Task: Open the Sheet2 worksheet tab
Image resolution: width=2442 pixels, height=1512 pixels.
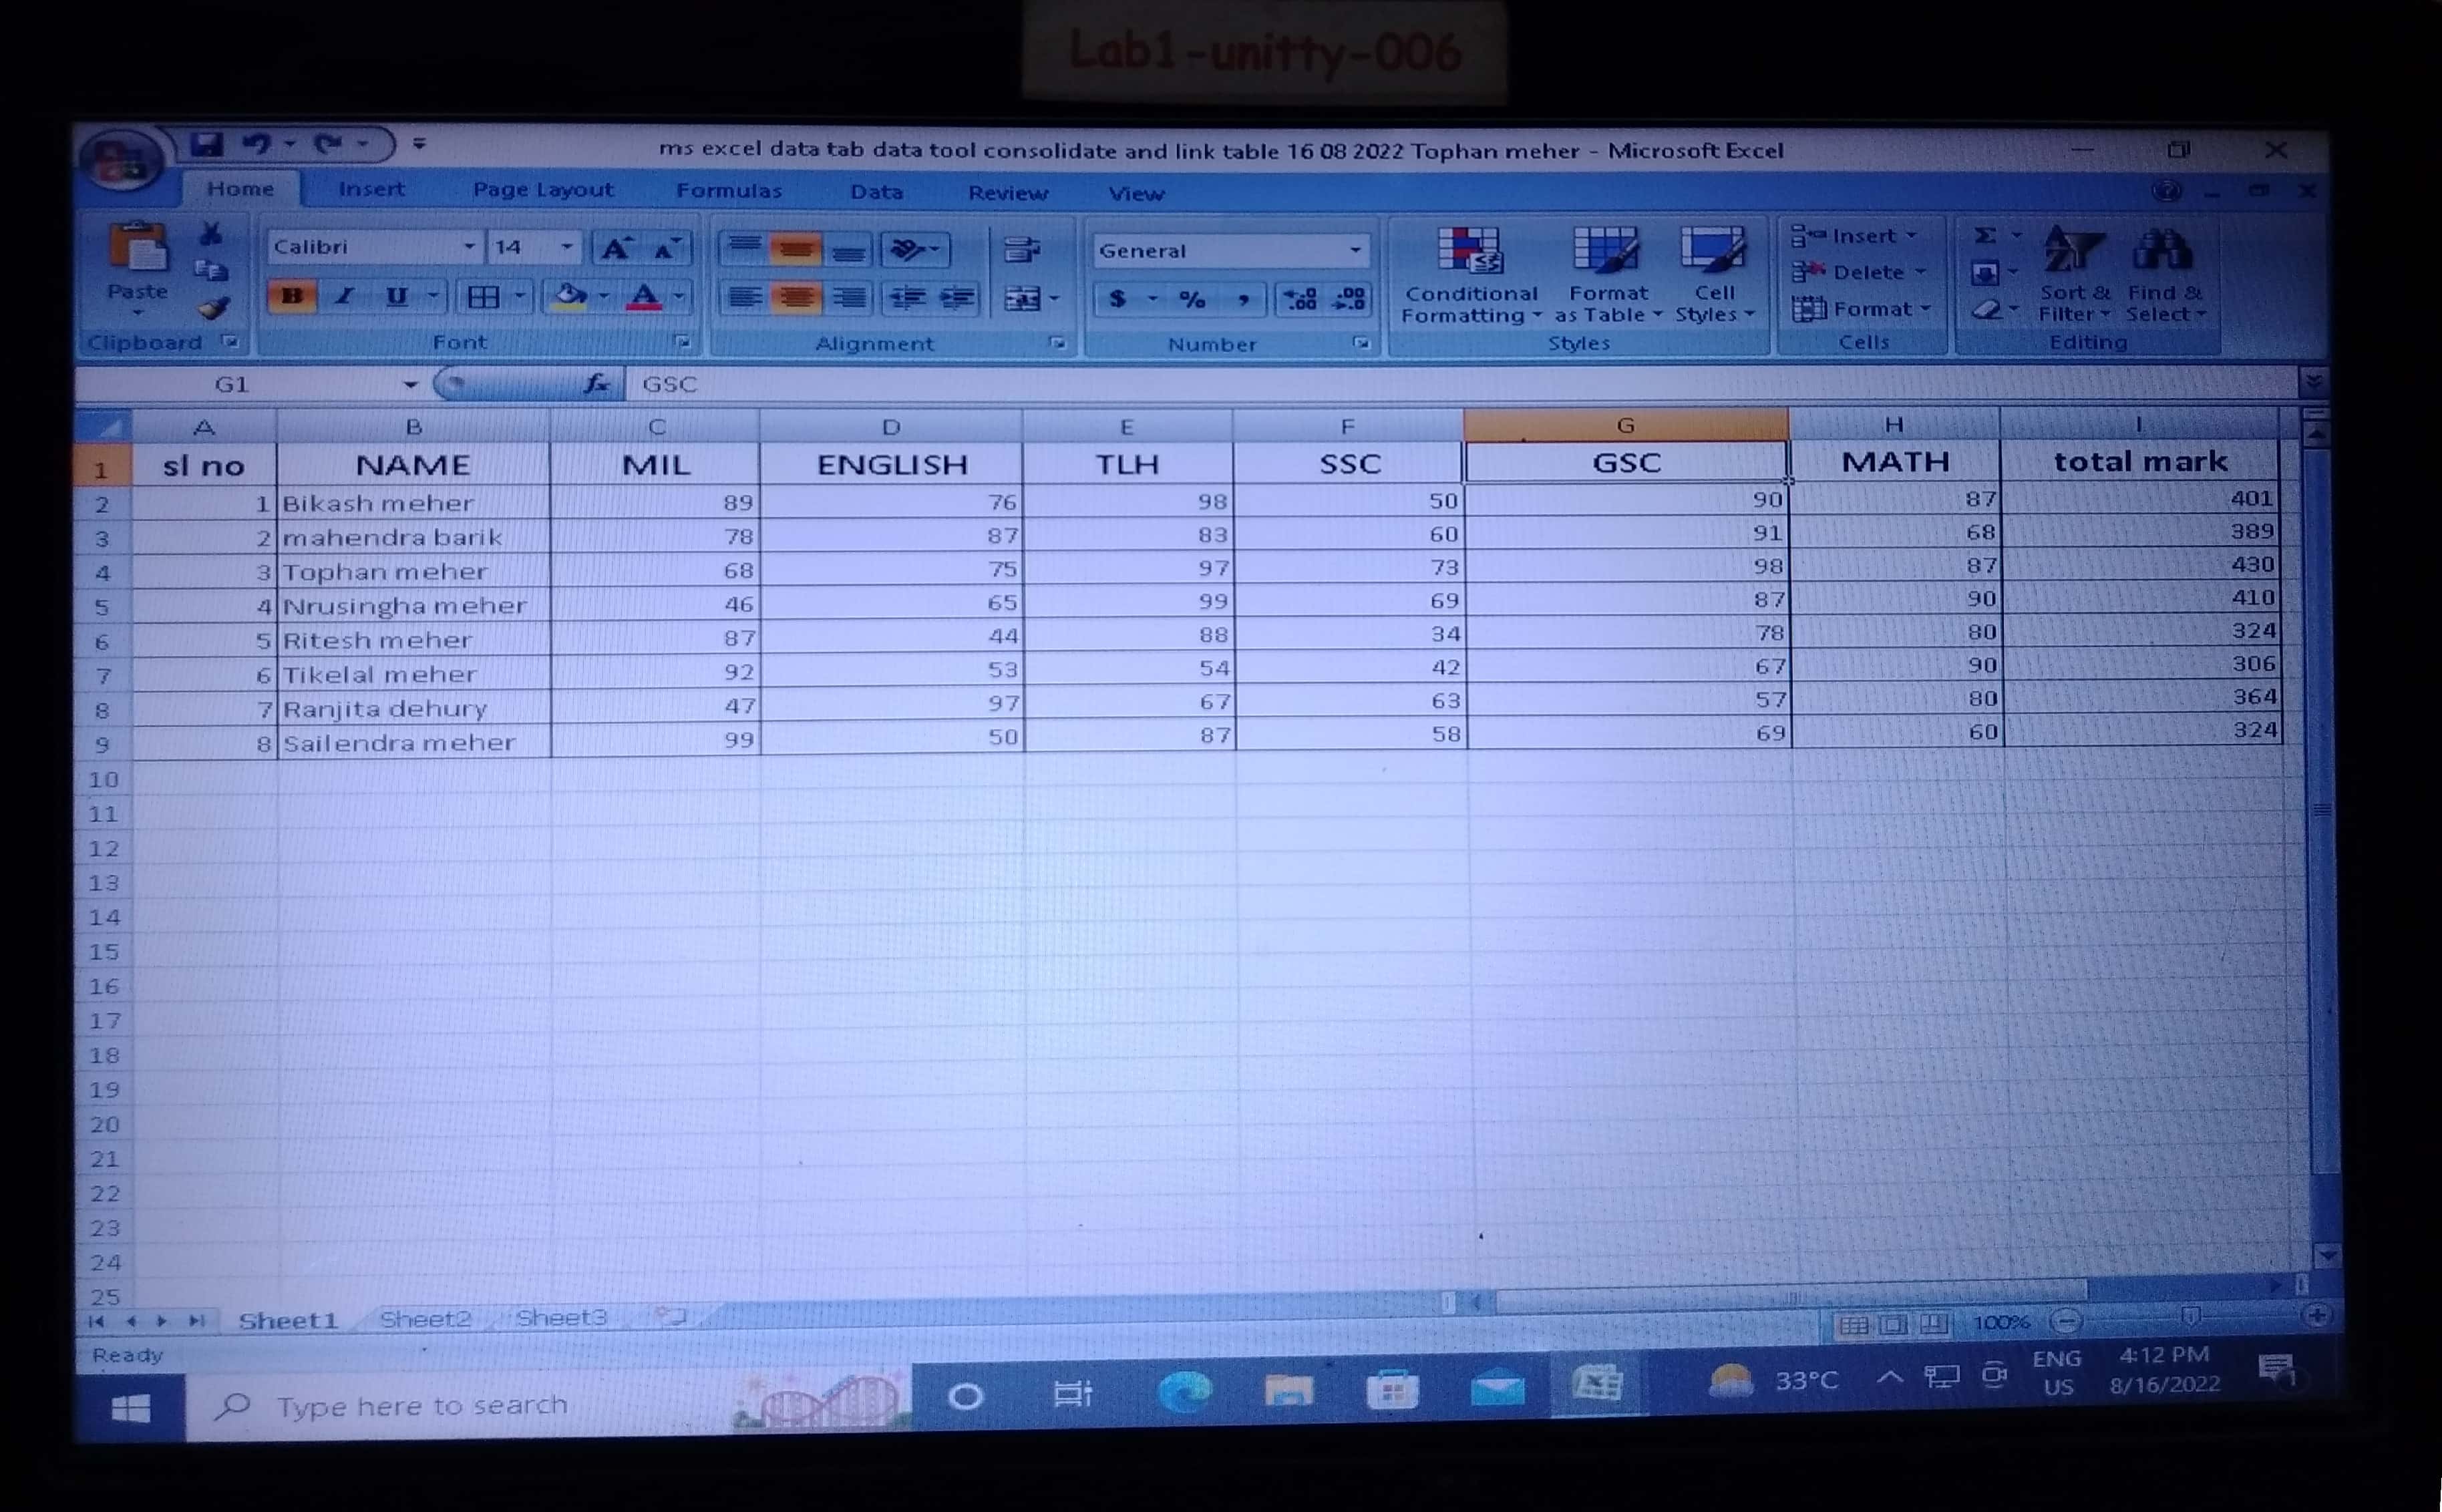Action: click(425, 1319)
